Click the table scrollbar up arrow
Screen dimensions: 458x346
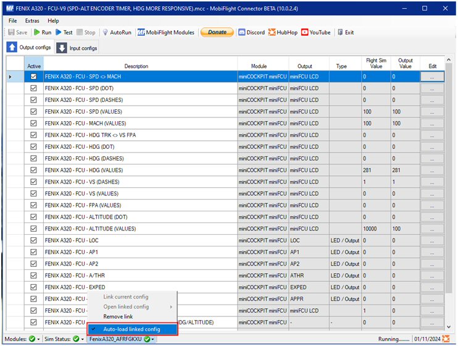449,60
